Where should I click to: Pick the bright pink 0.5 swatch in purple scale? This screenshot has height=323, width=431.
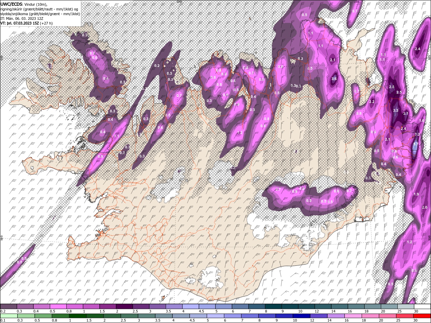click(x=58, y=307)
